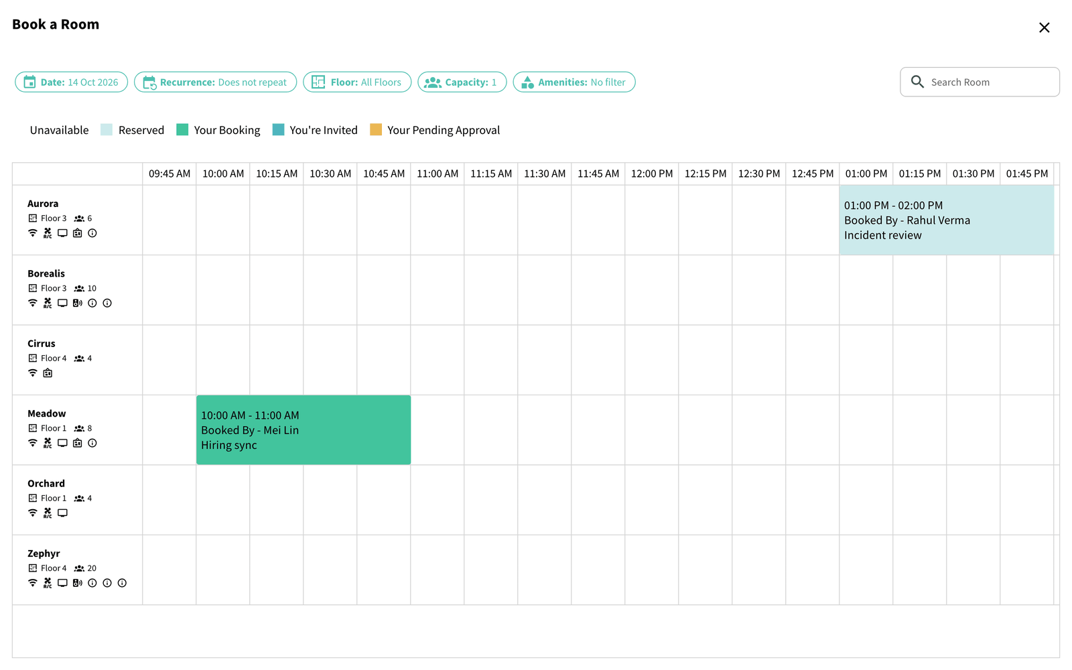This screenshot has width=1072, height=670.
Task: Click the magnifier icon in Search Room
Action: (x=917, y=82)
